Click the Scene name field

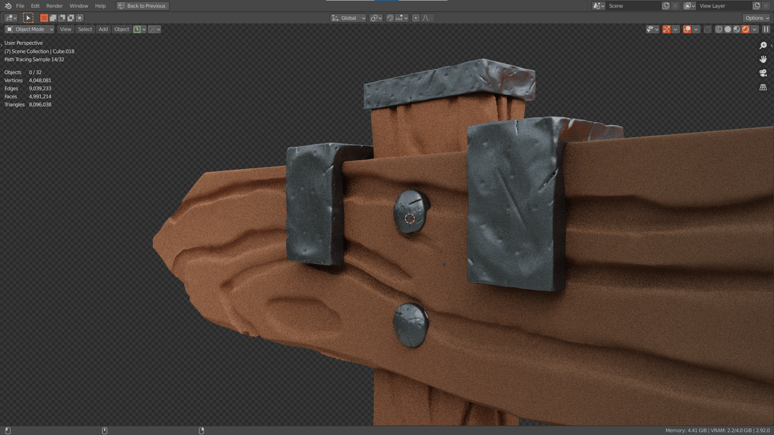pyautogui.click(x=633, y=6)
